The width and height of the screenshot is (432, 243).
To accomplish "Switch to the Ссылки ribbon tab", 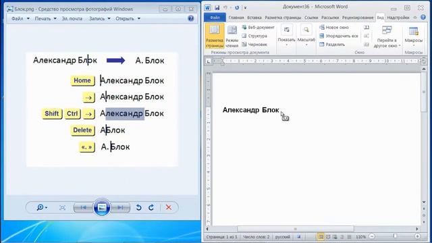I will pos(311,18).
